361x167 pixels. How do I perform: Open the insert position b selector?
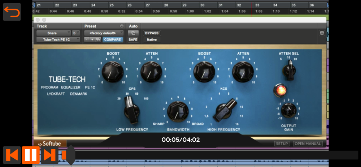point(76,33)
